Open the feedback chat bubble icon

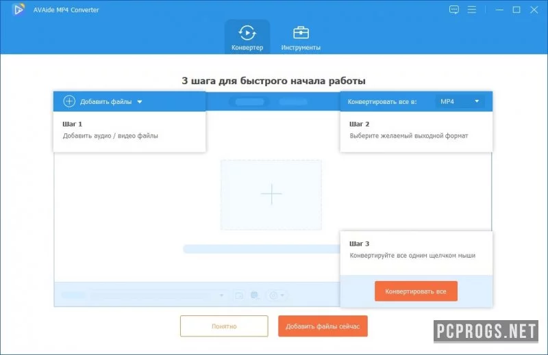tap(453, 10)
